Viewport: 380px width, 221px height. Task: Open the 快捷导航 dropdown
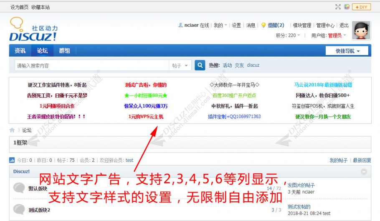[347, 51]
